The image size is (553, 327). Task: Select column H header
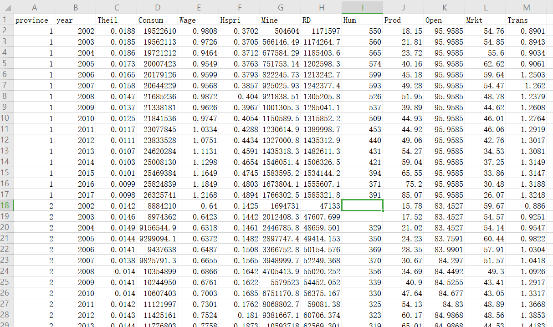coord(322,7)
